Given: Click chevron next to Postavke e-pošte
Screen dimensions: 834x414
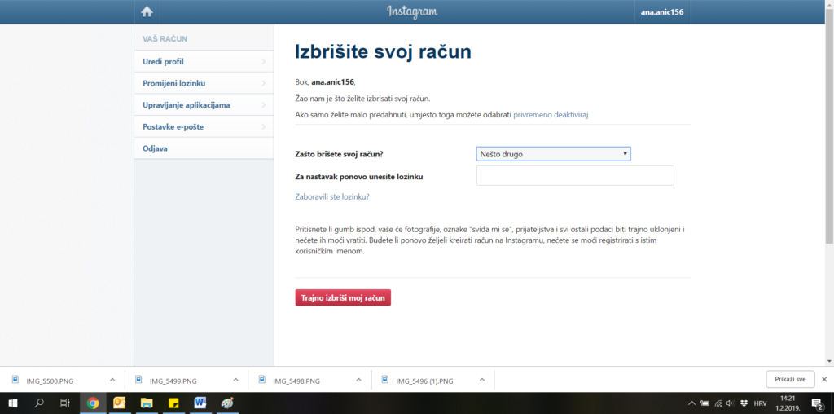Looking at the screenshot, I should click(x=264, y=127).
